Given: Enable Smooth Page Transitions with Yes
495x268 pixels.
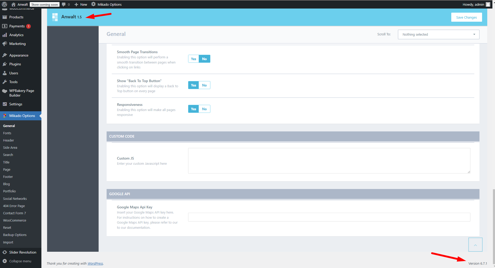Looking at the screenshot, I should point(194,59).
